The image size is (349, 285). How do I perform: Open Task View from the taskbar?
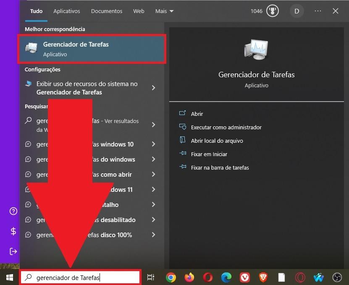[x=151, y=277]
